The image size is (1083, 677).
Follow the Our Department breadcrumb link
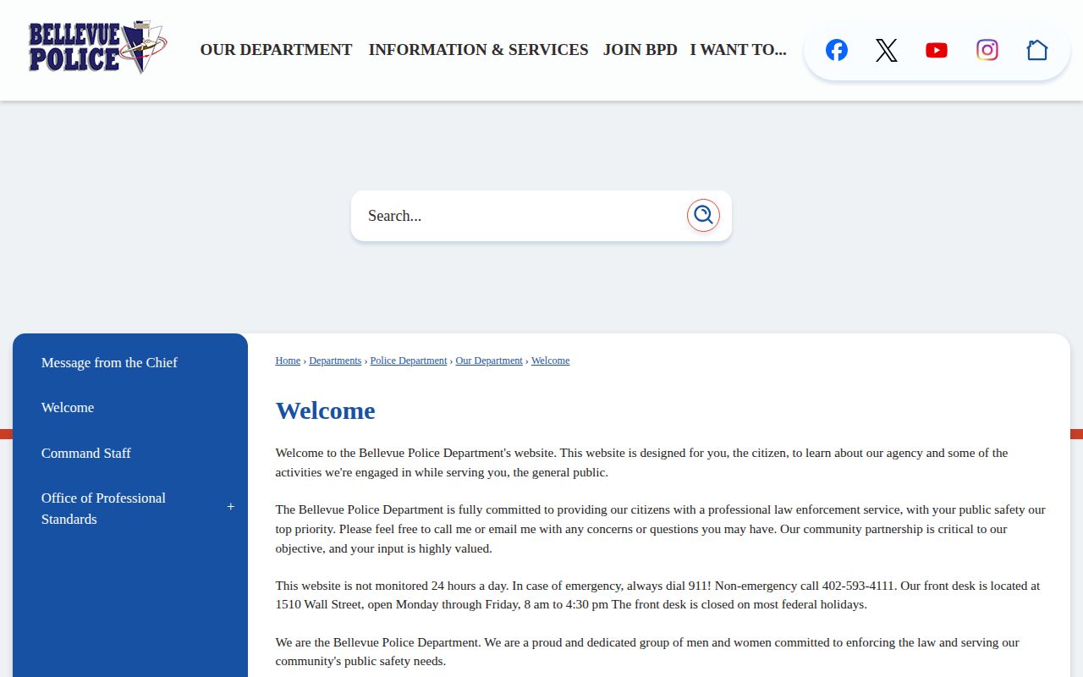coord(489,361)
